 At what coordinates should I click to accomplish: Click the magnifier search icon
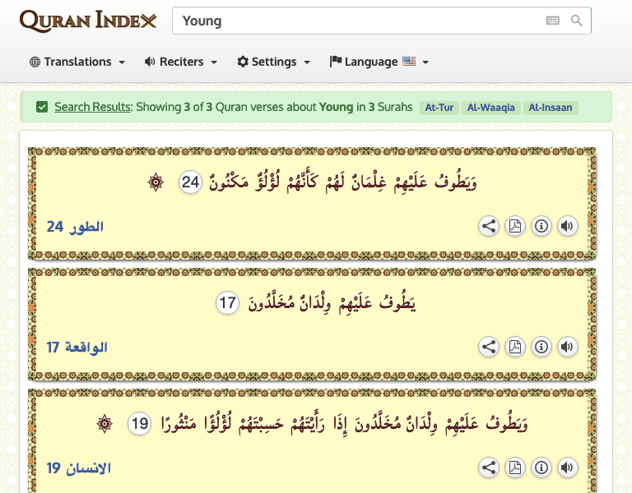(576, 20)
